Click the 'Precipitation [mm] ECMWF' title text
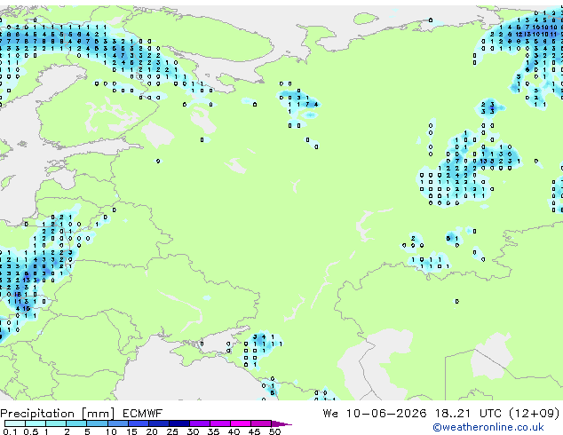This screenshot has width=563, height=435. point(81,414)
